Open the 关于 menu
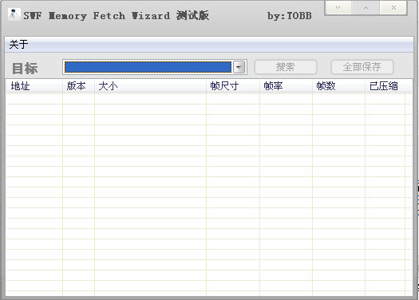The image size is (419, 300). (18, 45)
